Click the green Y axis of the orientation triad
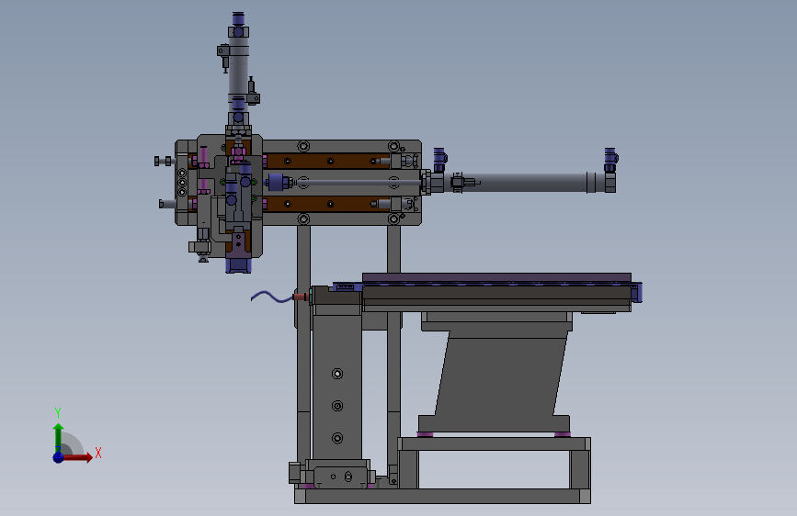Screen dimensions: 797x516 point(58,438)
